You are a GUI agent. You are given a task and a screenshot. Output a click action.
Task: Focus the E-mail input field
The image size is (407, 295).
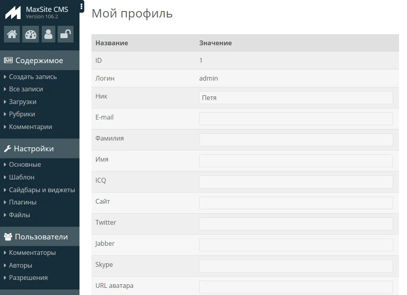pyautogui.click(x=296, y=119)
